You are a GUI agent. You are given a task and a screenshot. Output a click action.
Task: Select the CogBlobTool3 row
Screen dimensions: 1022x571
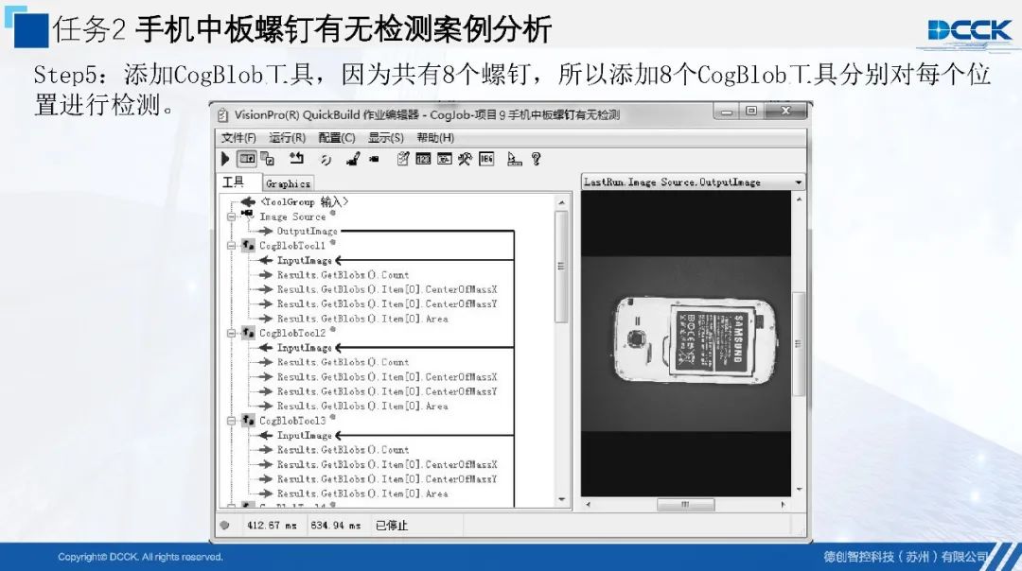point(292,421)
